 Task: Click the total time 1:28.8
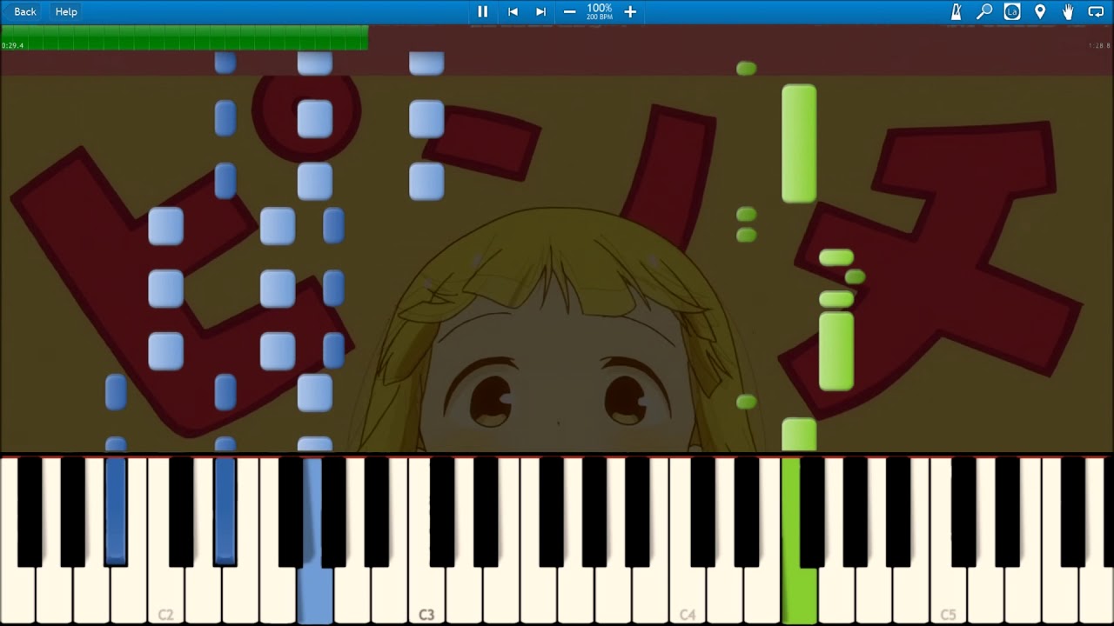coord(1100,45)
